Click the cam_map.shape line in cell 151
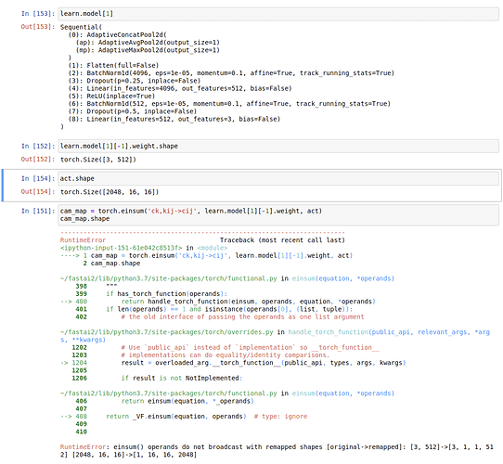 (x=85, y=218)
